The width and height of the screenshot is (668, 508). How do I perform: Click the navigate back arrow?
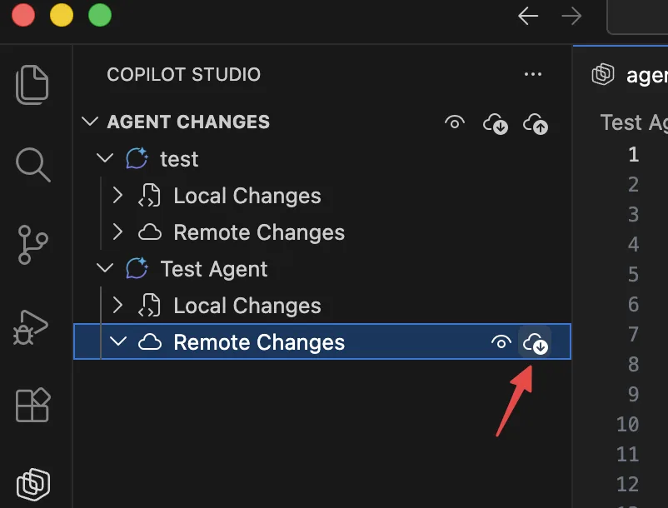[528, 15]
